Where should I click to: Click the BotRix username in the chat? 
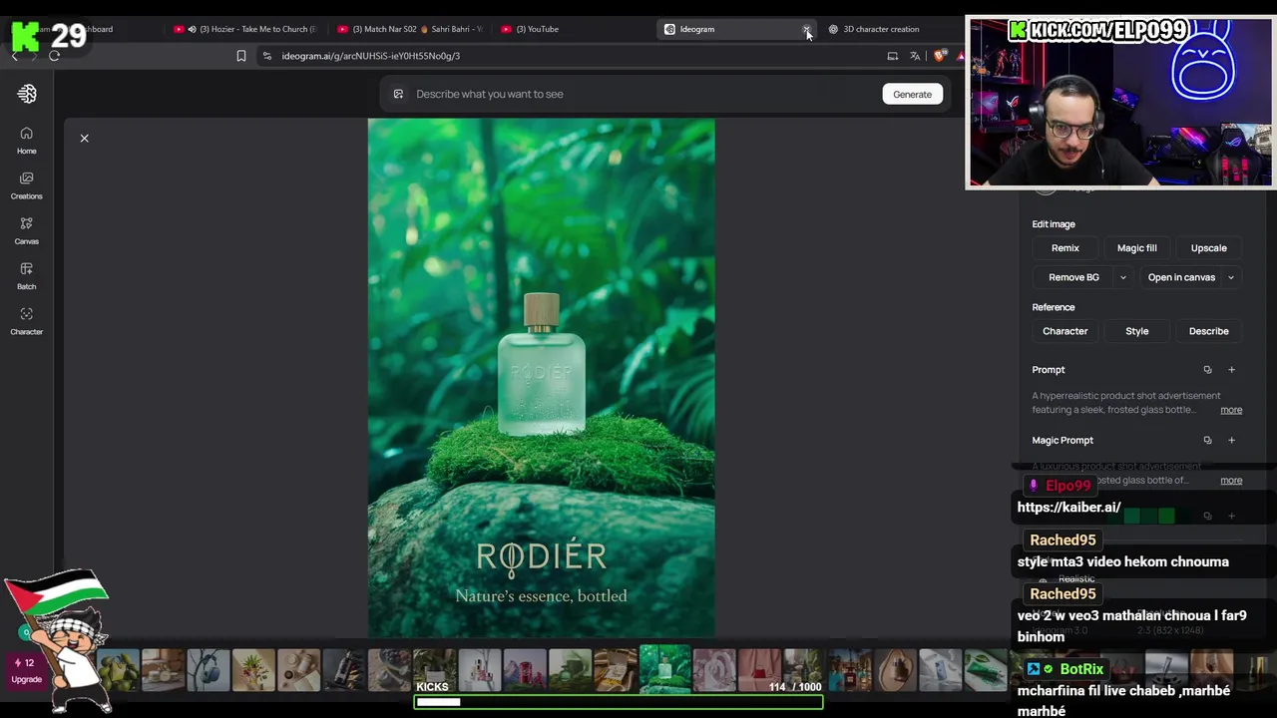1081,669
